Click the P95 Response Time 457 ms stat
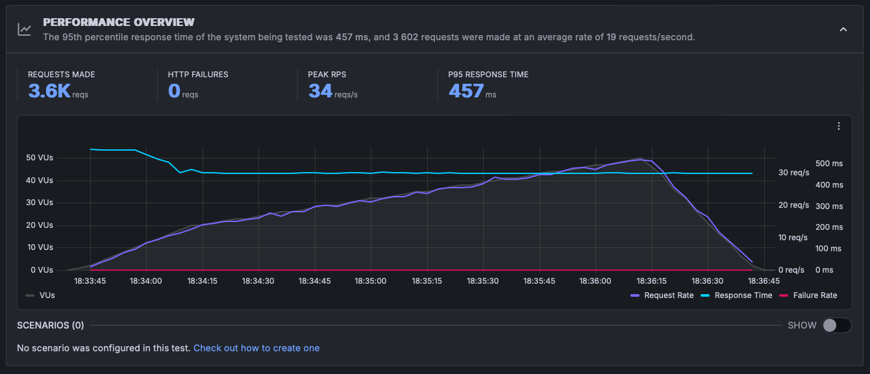870x374 pixels. 466,91
